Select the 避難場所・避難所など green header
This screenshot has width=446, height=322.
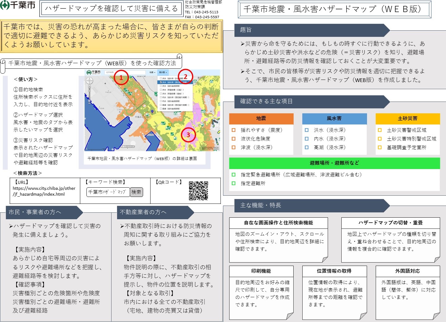334,163
